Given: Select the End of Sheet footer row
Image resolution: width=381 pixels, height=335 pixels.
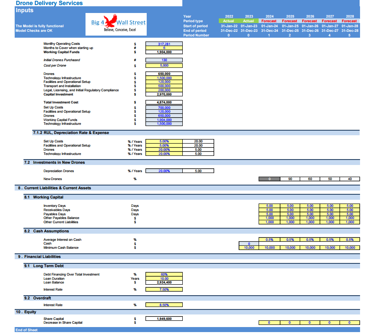Looking at the screenshot, I should pos(26,330).
